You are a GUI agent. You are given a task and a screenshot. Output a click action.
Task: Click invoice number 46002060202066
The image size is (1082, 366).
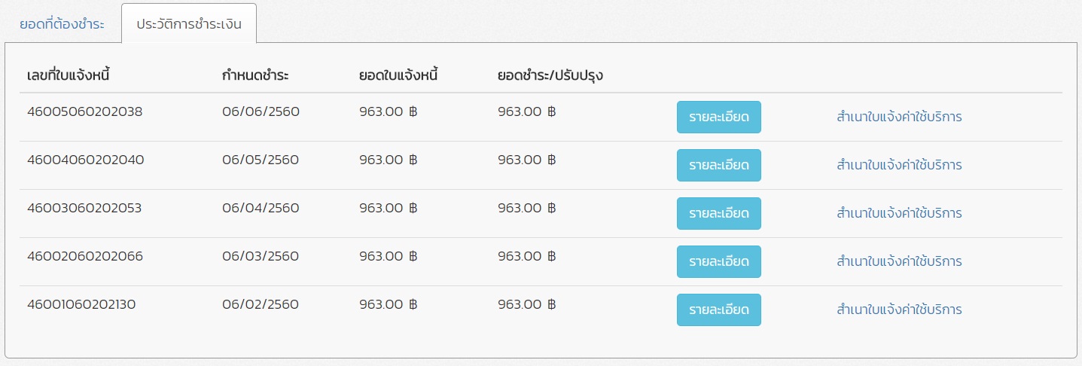click(84, 256)
